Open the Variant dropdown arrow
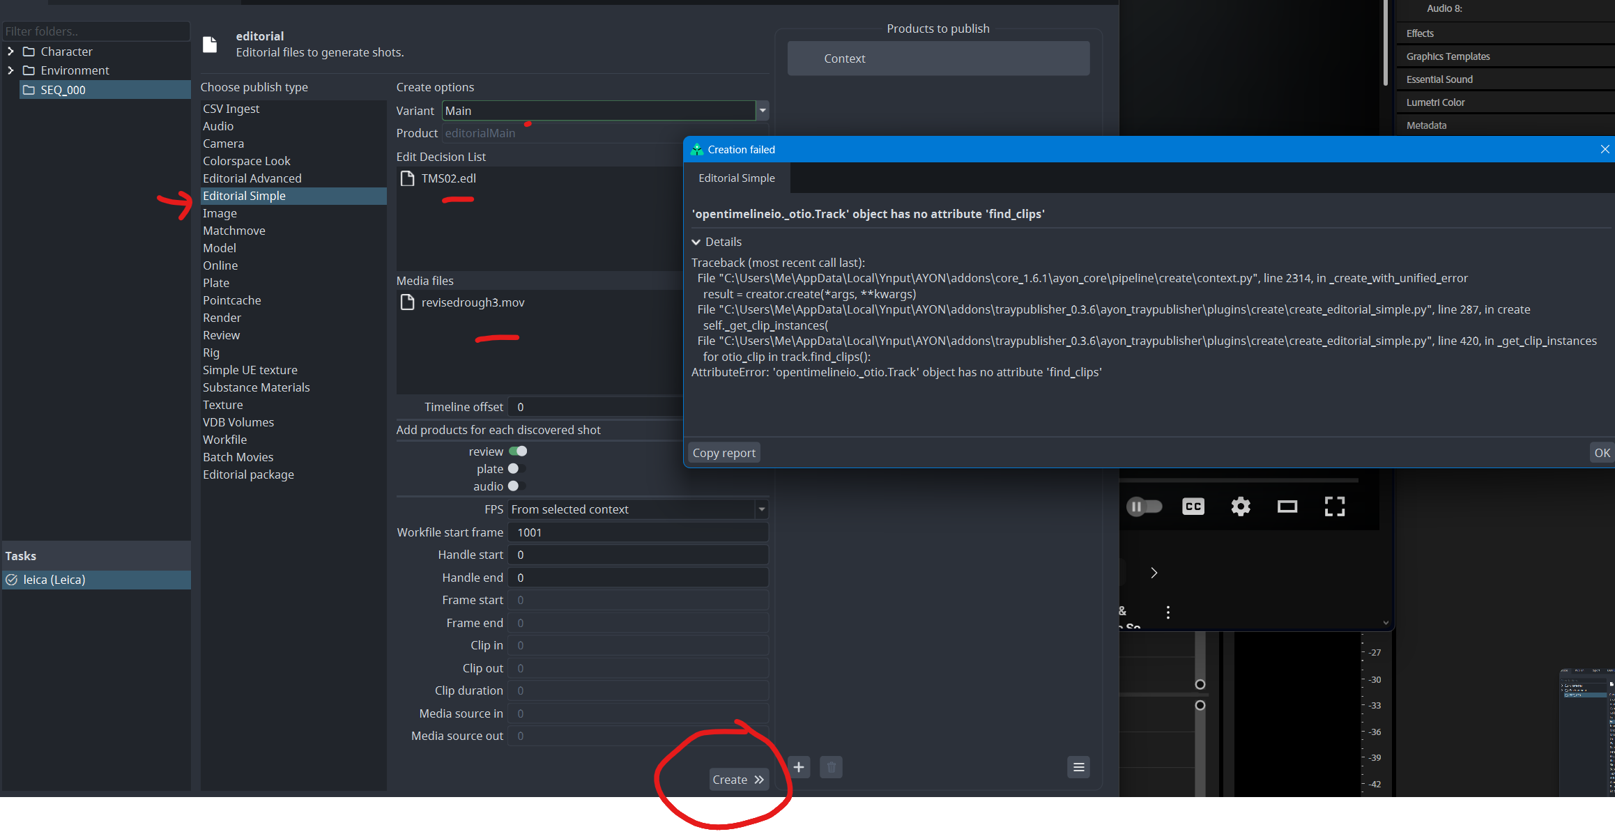Screen dimensions: 1615x834 763,111
